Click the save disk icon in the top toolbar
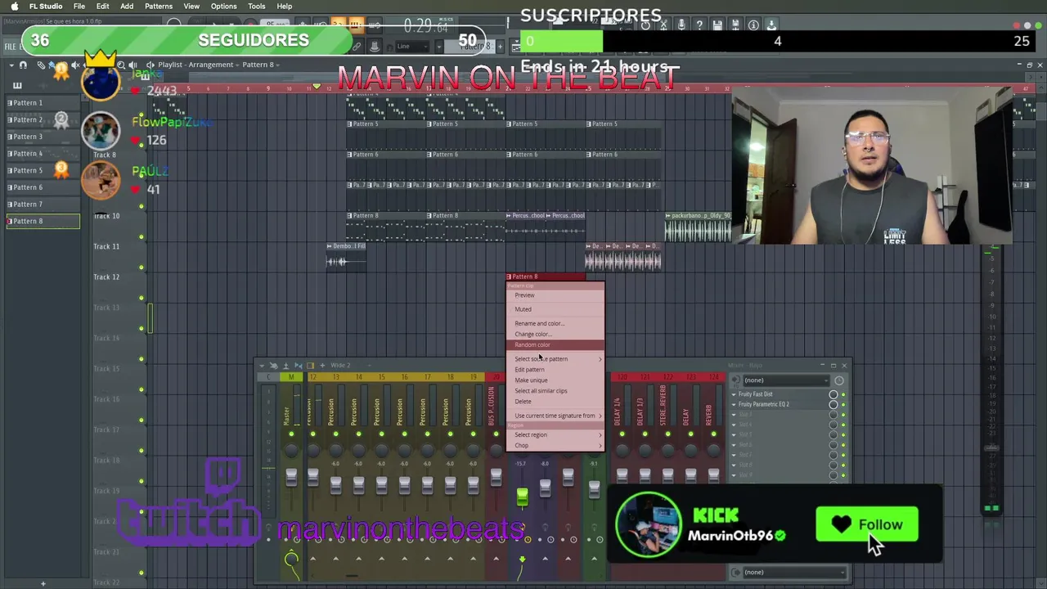This screenshot has width=1047, height=589. [x=717, y=25]
